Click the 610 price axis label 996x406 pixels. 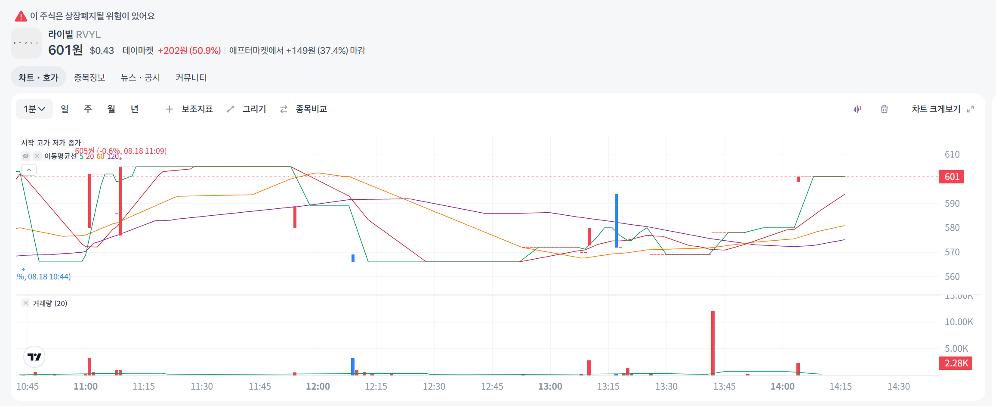click(x=952, y=154)
